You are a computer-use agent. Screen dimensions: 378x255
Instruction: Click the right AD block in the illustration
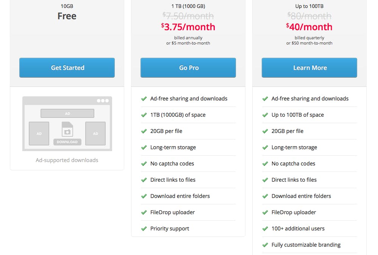point(95,133)
